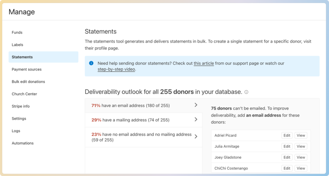Open the step-by-step video link
This screenshot has height=176, width=329.
[x=116, y=69]
